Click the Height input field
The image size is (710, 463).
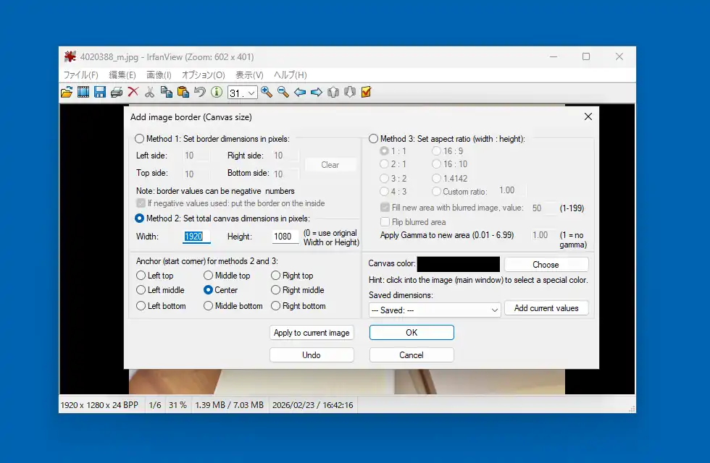tap(285, 237)
